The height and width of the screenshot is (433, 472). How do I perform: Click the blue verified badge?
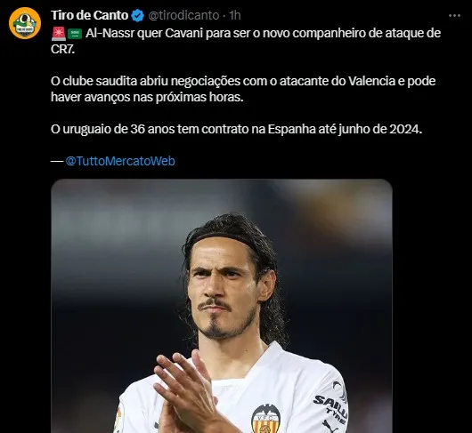[x=137, y=16]
